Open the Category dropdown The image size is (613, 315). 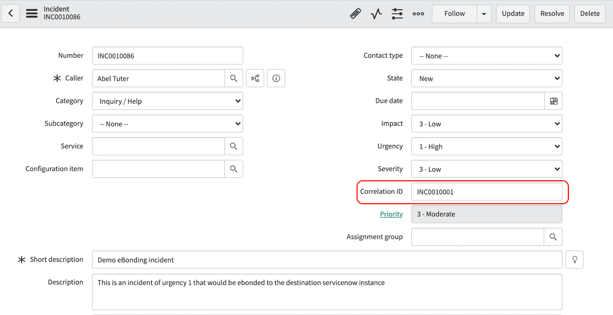coord(167,101)
